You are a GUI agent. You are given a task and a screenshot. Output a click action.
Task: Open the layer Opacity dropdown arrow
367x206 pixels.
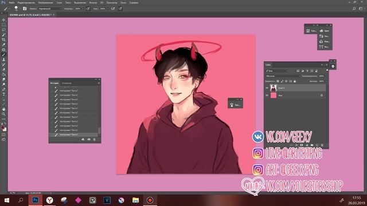[326, 76]
